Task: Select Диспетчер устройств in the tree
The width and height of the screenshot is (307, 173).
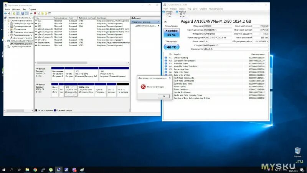Action: (23, 38)
